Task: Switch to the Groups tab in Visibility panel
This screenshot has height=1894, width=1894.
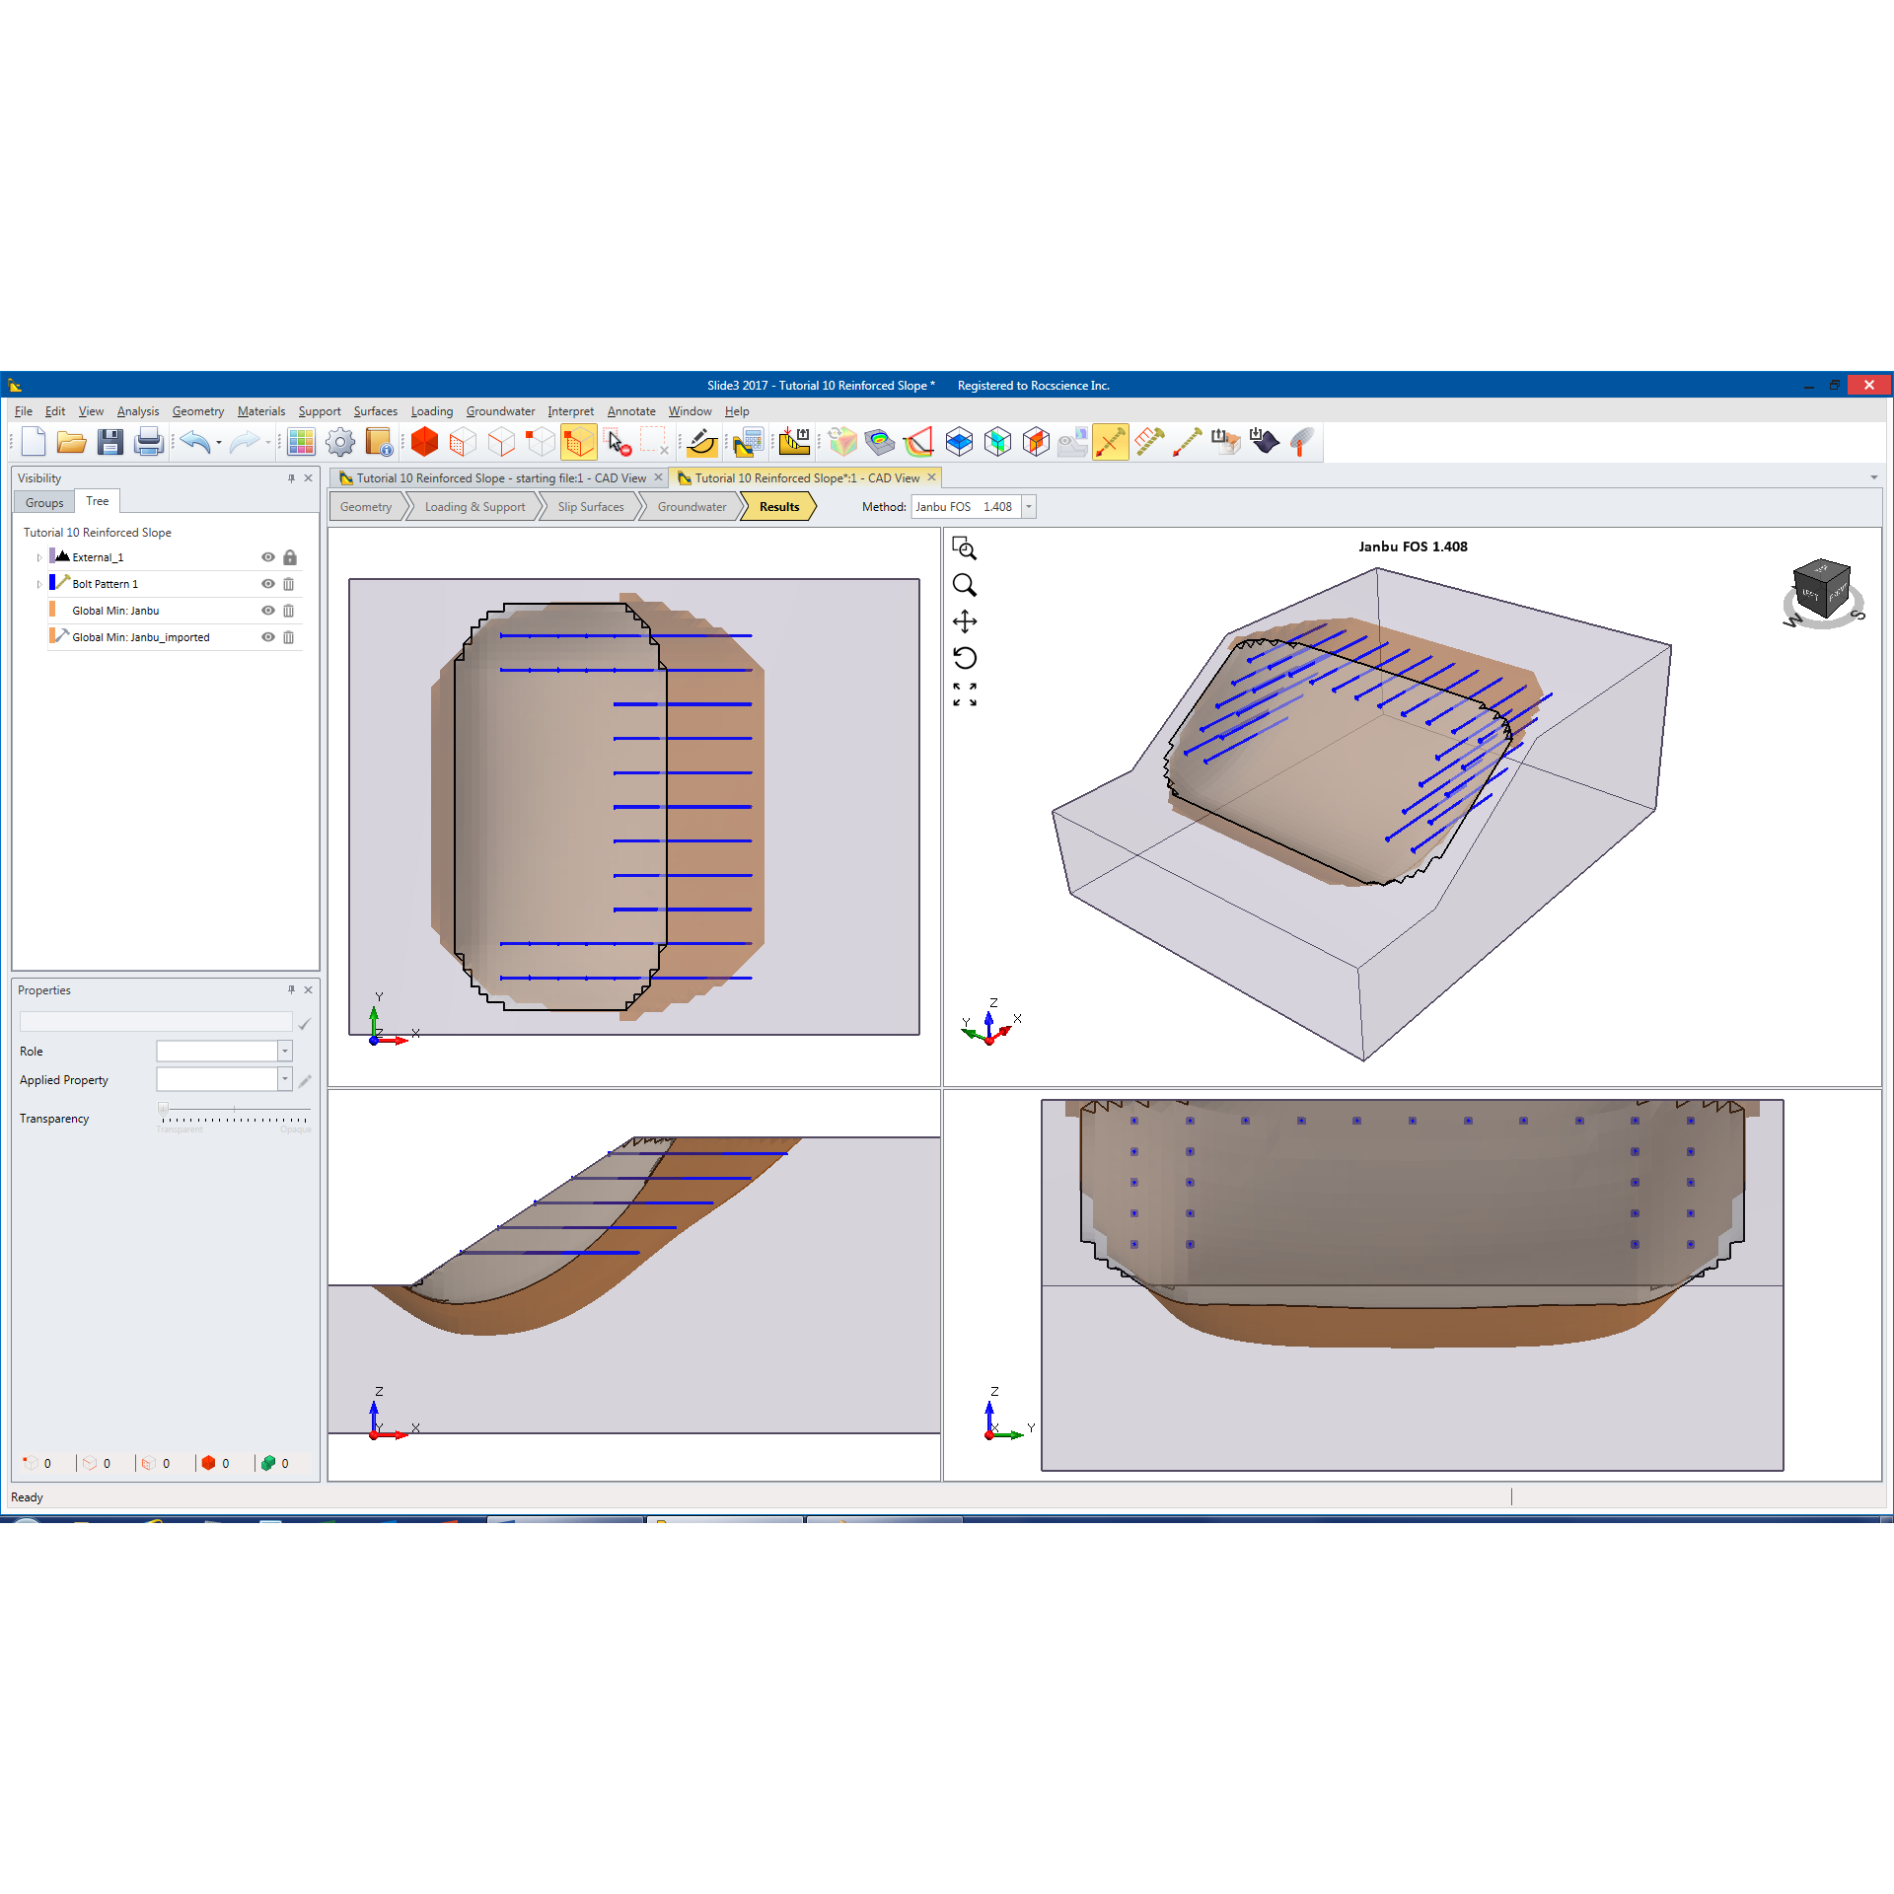Action: click(43, 501)
